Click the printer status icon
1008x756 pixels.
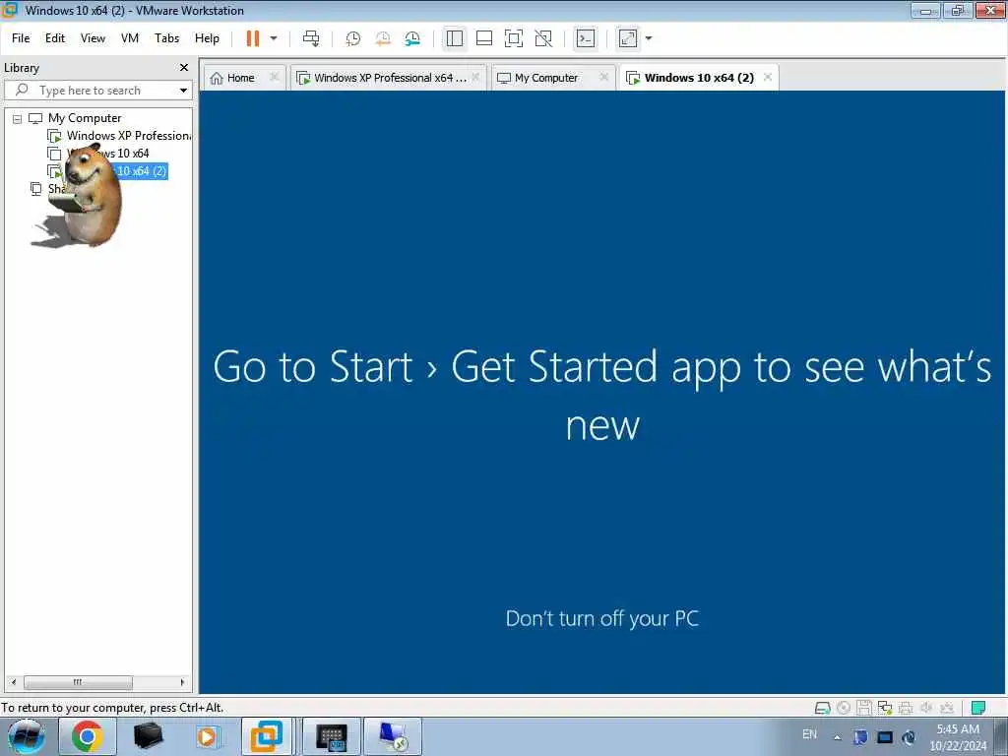point(906,708)
